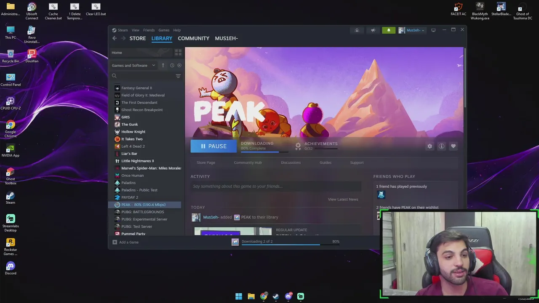The image size is (539, 303).
Task: Expand the Games and Software dropdown
Action: [133, 65]
